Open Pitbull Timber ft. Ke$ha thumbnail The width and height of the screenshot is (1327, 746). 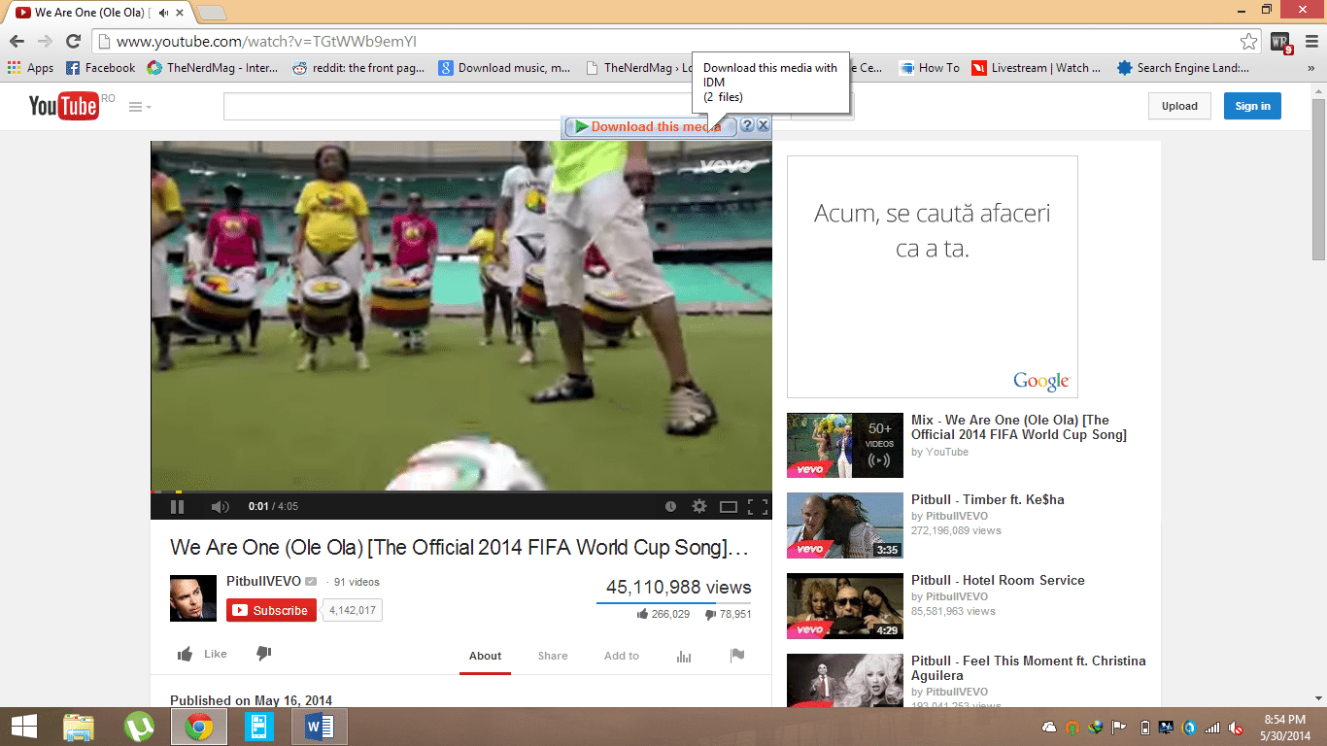[844, 526]
